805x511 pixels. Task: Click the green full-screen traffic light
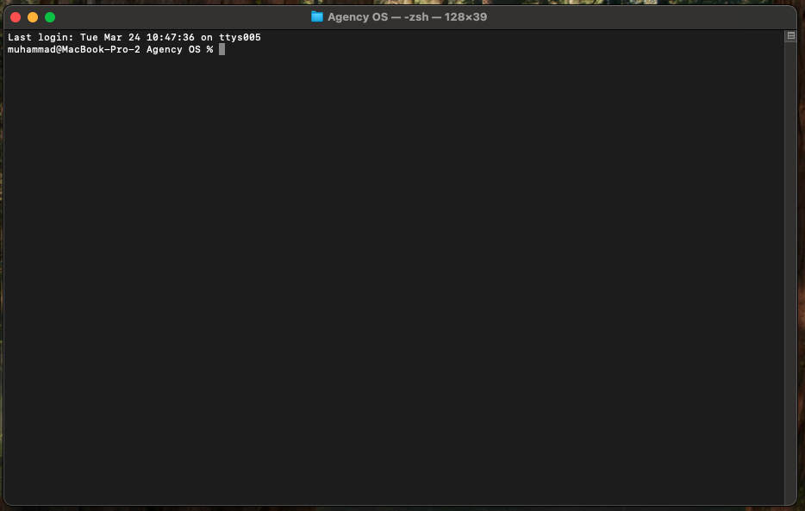(x=50, y=16)
